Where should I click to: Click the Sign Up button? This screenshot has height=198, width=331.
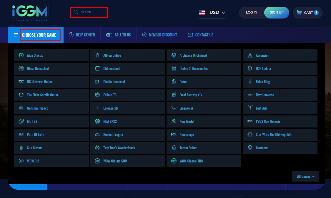pos(277,12)
